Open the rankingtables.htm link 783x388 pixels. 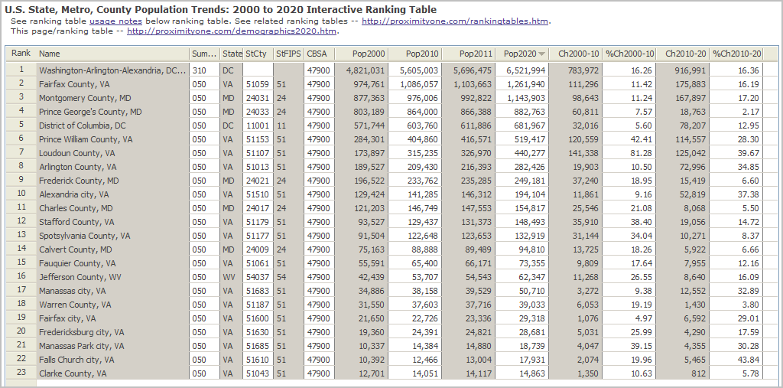[x=455, y=21]
